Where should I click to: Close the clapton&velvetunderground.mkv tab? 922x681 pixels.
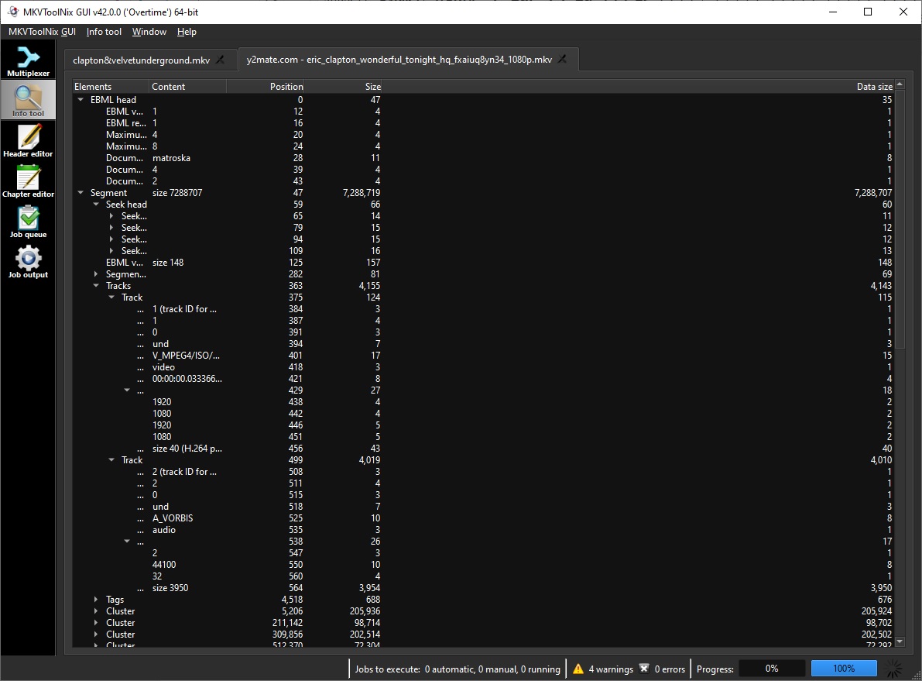(220, 60)
